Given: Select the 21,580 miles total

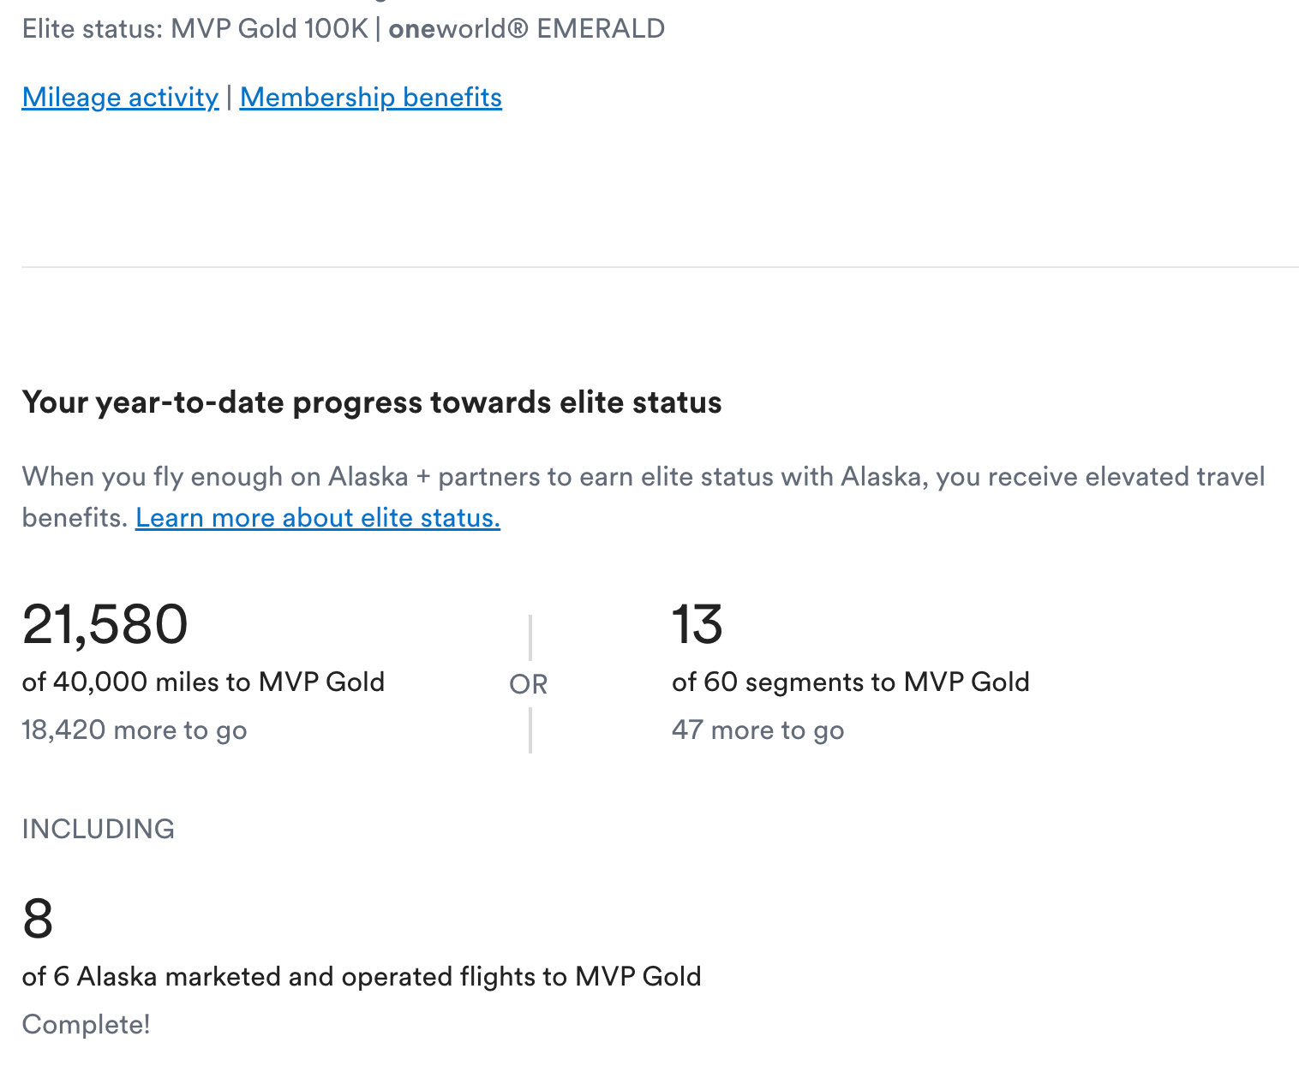Looking at the screenshot, I should coord(105,623).
